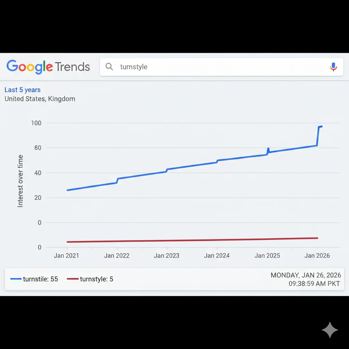Click the Jan 2022 axis label

pos(117,256)
